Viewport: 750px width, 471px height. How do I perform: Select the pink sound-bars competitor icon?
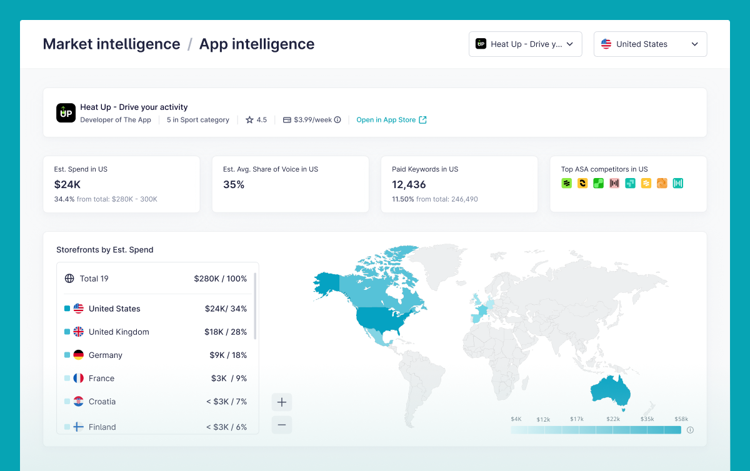(614, 183)
